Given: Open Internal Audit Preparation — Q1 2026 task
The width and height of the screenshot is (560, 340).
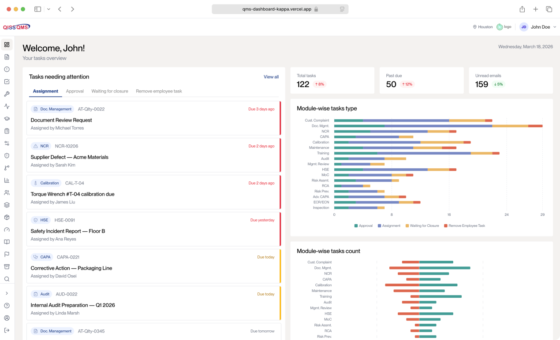Looking at the screenshot, I should [153, 303].
